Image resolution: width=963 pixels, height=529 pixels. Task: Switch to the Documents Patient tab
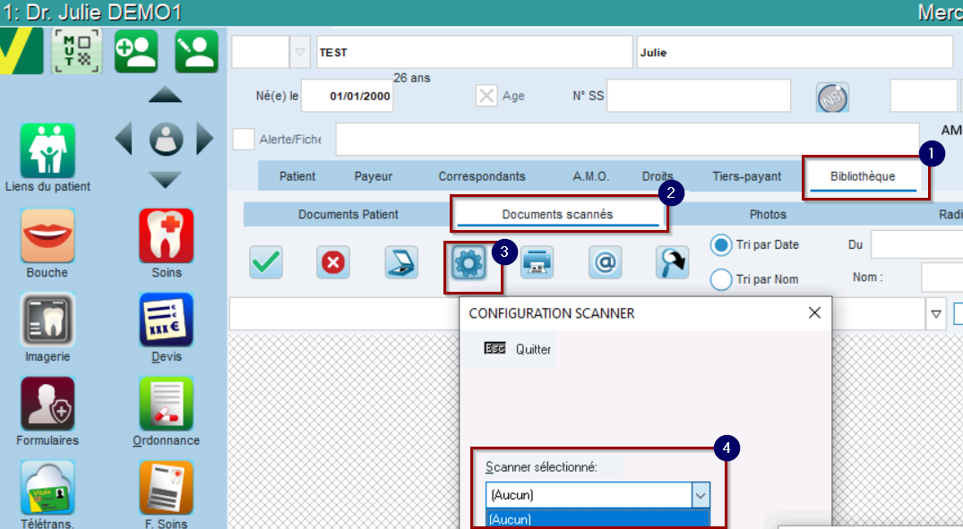point(348,214)
